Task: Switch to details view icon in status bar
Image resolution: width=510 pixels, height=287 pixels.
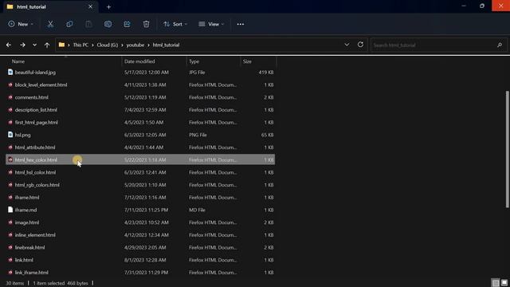Action: coord(496,283)
